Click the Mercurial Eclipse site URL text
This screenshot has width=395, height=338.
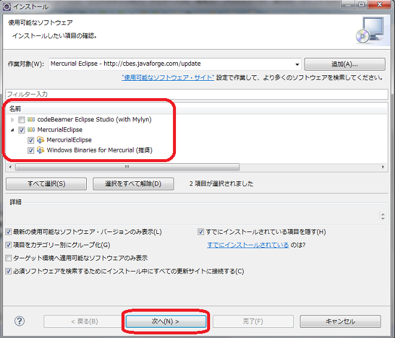click(126, 64)
